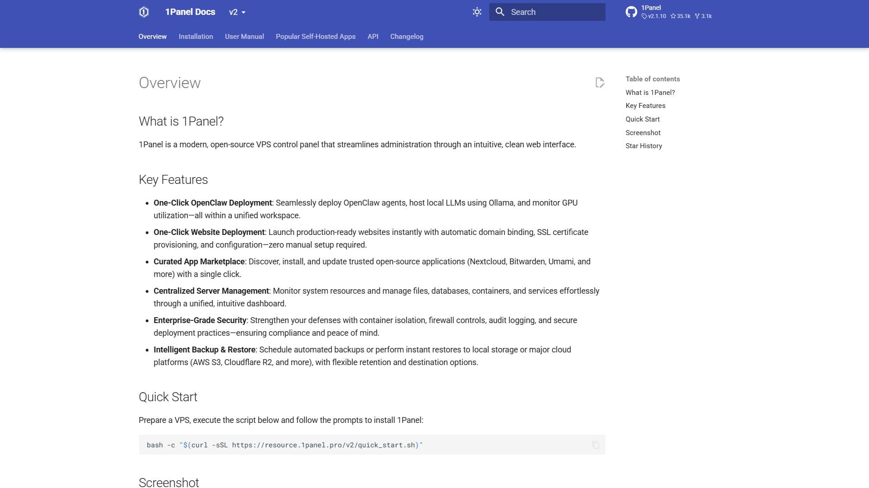This screenshot has width=869, height=488.
Task: Open the v2 version selector dropdown
Action: [237, 12]
